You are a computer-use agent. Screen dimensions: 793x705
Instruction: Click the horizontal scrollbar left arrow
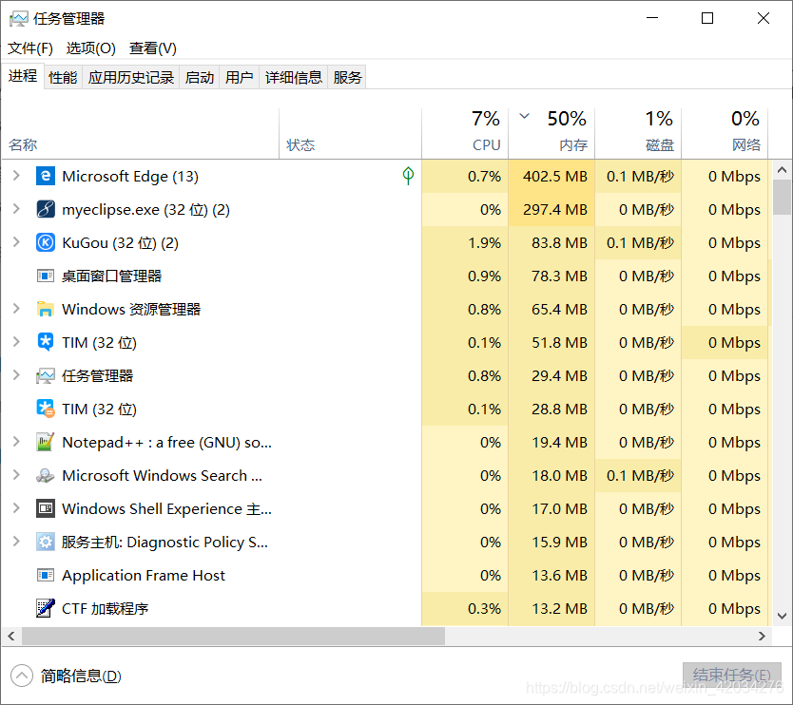pos(11,637)
